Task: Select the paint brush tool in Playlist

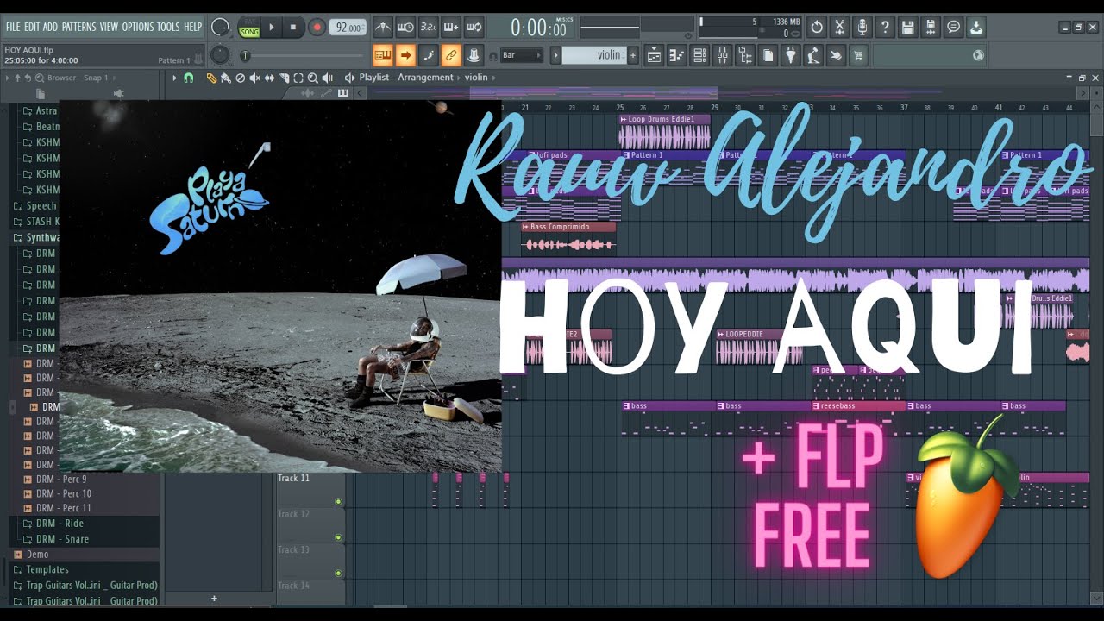Action: coord(225,78)
